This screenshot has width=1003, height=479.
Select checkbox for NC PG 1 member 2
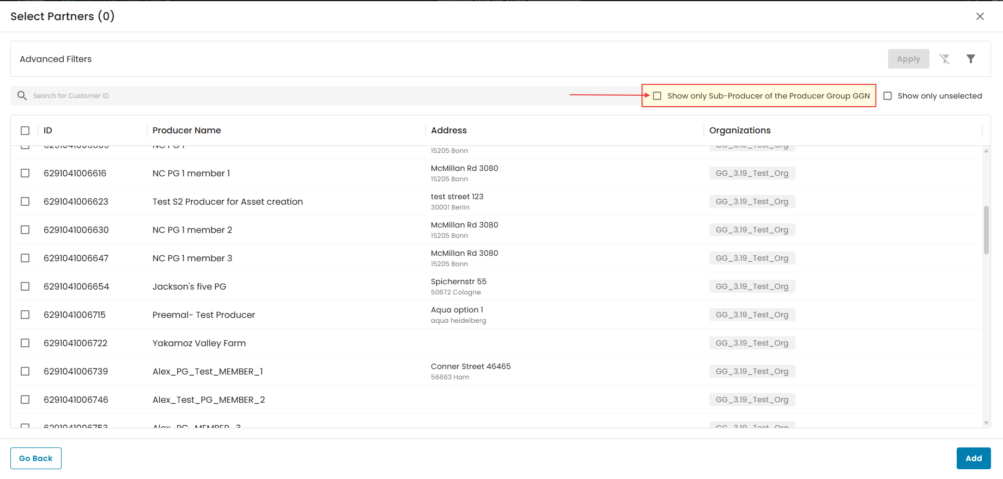(x=25, y=230)
